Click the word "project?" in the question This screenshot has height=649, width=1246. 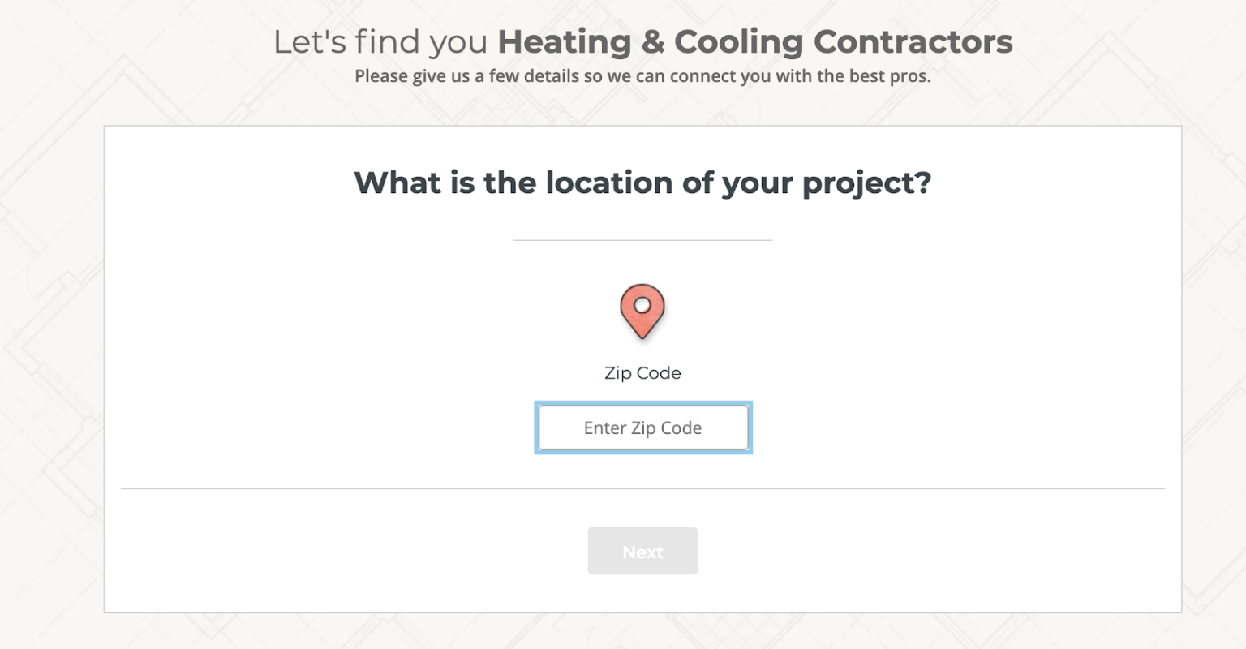tap(866, 183)
